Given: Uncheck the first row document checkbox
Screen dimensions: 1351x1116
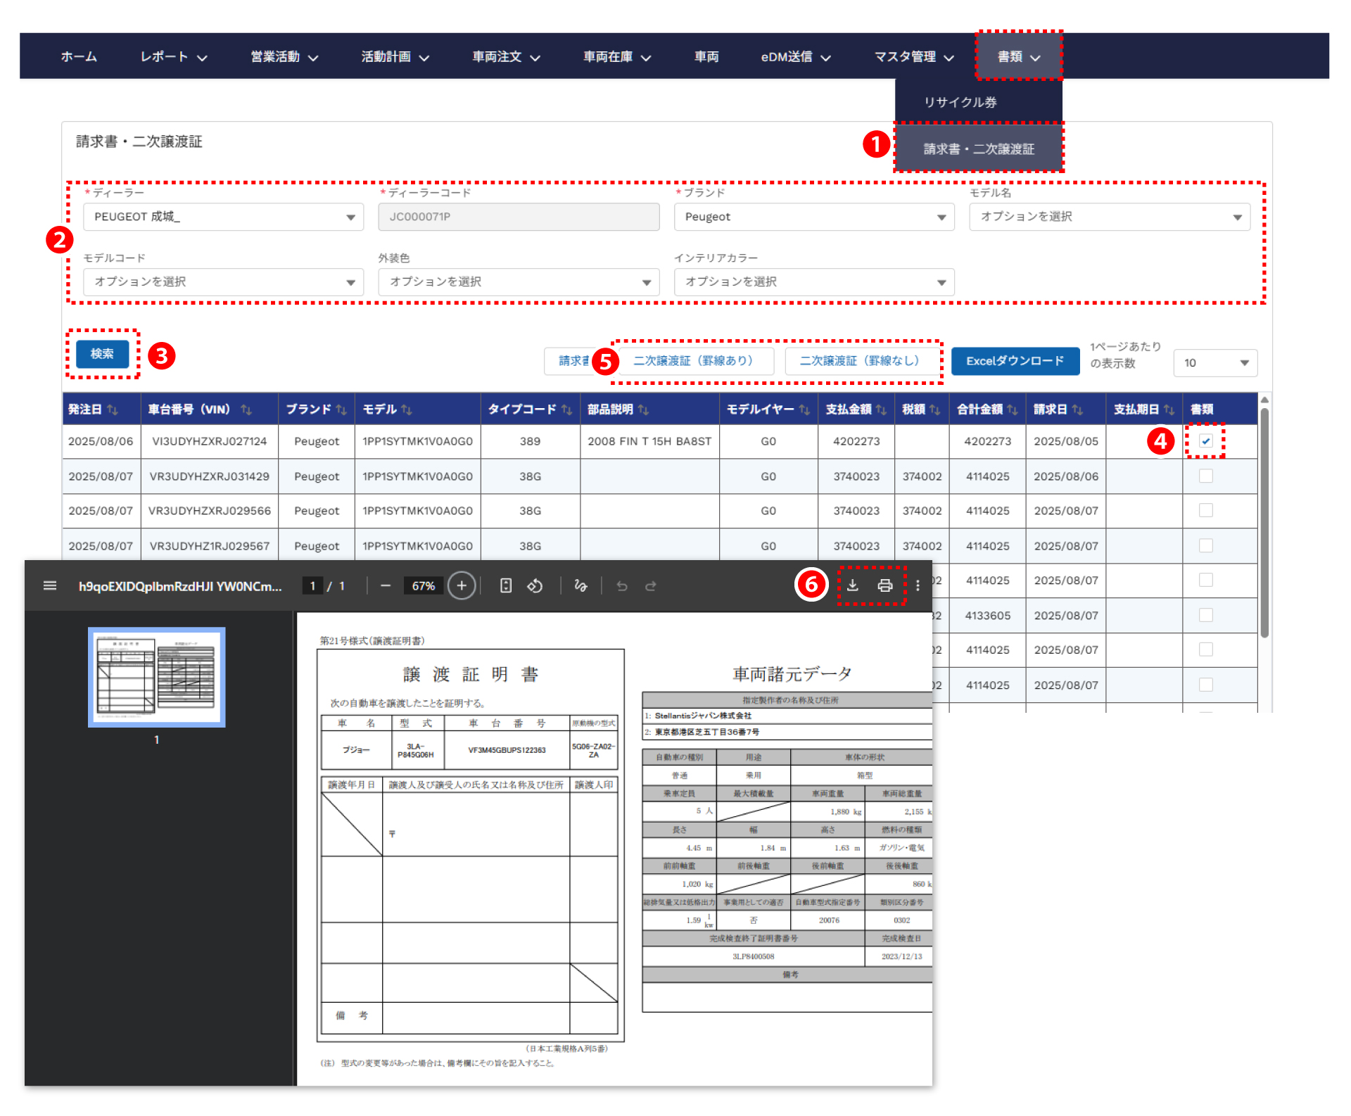Looking at the screenshot, I should [1205, 441].
